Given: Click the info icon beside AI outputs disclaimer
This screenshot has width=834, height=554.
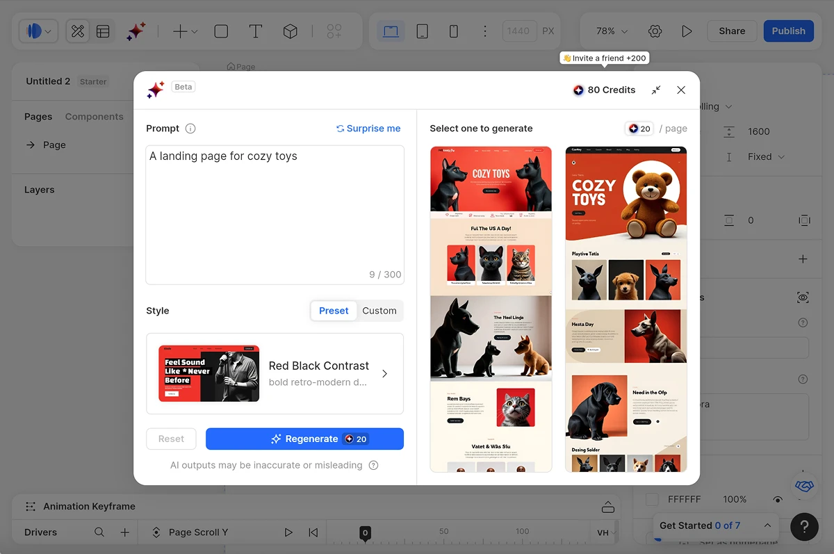Looking at the screenshot, I should 373,465.
